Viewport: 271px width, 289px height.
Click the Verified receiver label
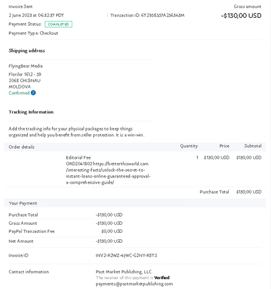162,277
